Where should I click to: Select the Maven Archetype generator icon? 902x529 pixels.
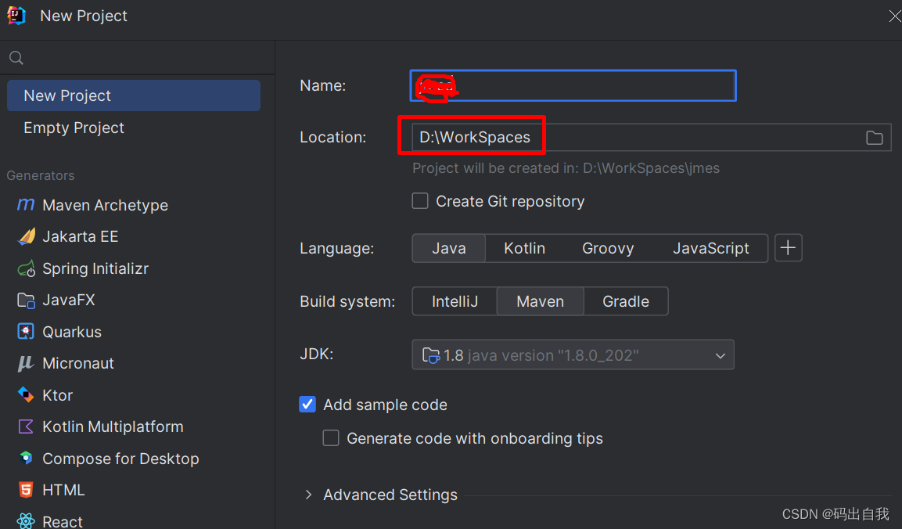pyautogui.click(x=26, y=205)
